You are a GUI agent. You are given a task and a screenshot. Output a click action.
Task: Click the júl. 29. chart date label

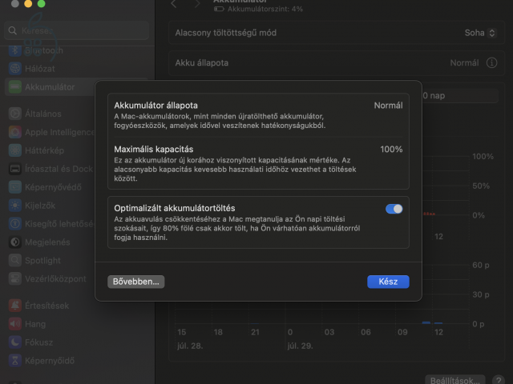pos(300,346)
